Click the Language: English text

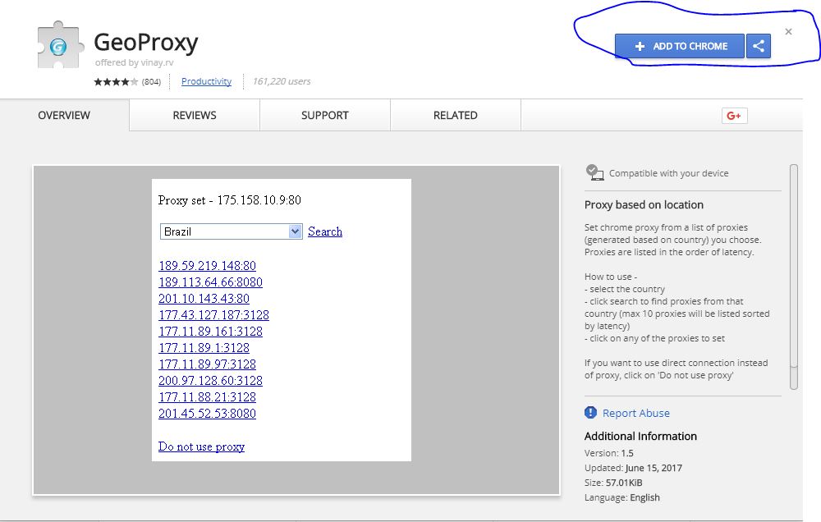click(x=622, y=497)
